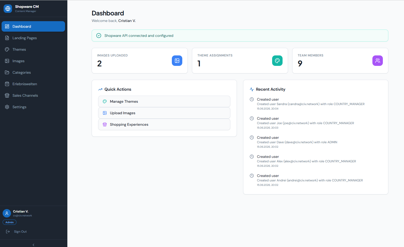This screenshot has width=404, height=247.
Task: Click the Settings gear icon
Action: [7, 107]
